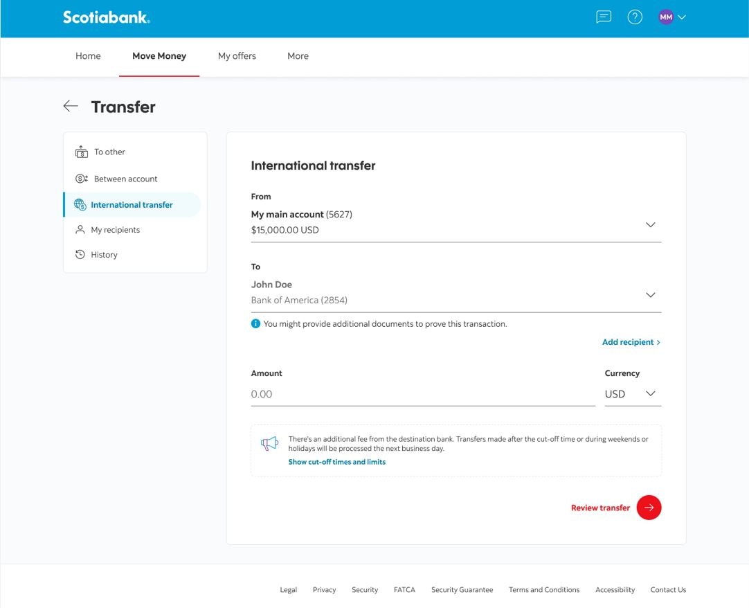This screenshot has width=749, height=608.
Task: Select the Move Money tab
Action: coord(159,56)
